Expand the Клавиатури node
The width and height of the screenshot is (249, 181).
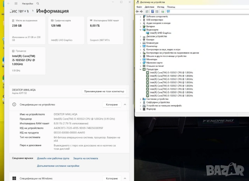pyautogui.click(x=140, y=43)
